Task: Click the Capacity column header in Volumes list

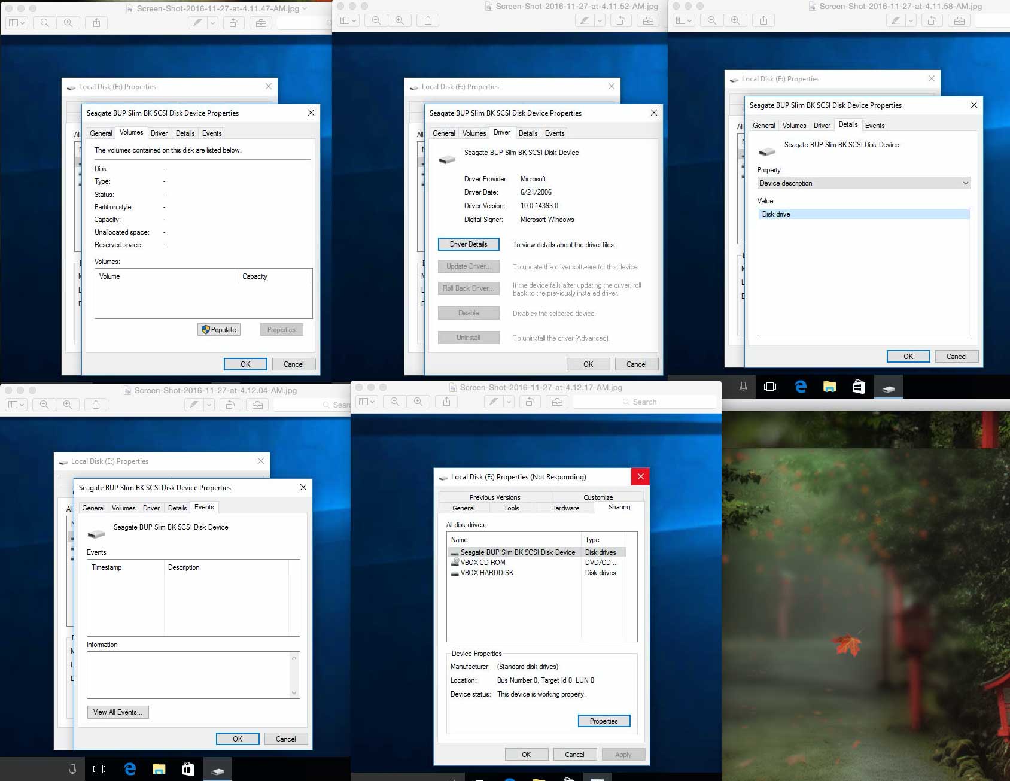Action: tap(275, 276)
